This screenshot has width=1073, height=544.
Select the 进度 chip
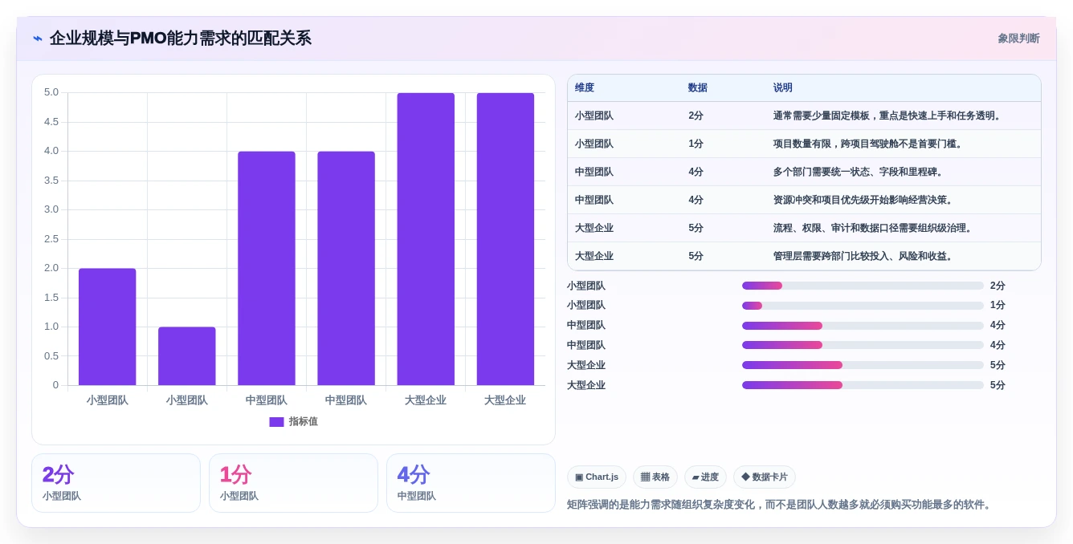(705, 477)
